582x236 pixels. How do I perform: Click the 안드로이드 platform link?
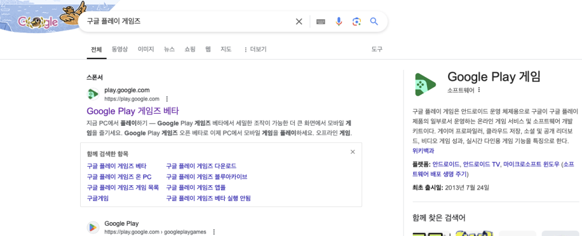tap(446, 164)
